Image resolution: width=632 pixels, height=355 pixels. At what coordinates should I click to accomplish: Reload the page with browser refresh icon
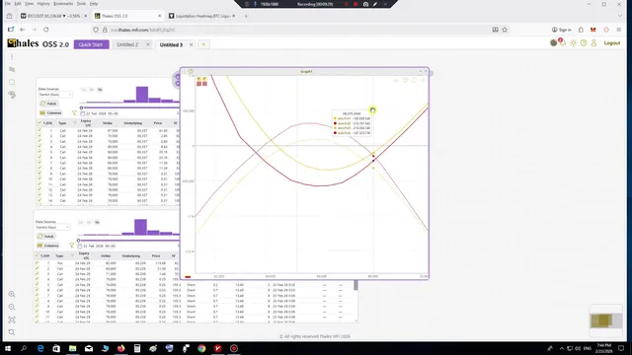[46, 30]
